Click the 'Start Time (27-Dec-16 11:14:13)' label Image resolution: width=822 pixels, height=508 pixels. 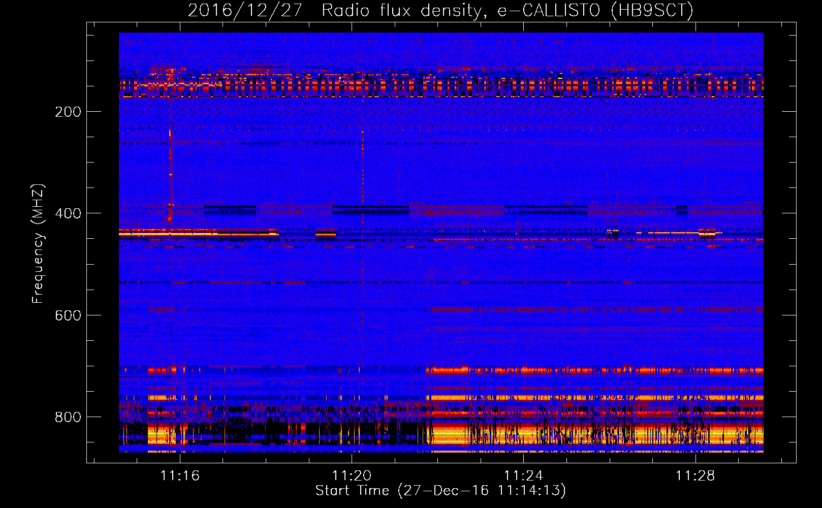pyautogui.click(x=440, y=491)
